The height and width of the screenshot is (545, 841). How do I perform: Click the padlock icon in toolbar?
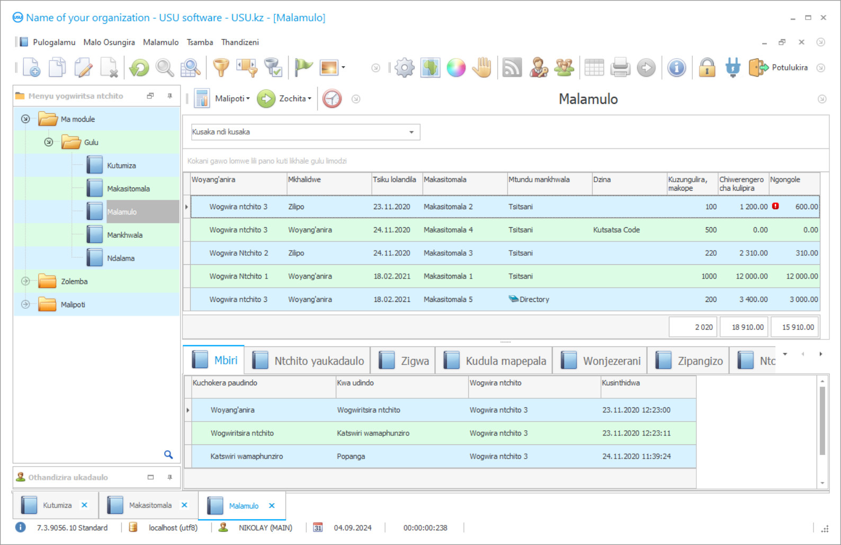(x=707, y=68)
